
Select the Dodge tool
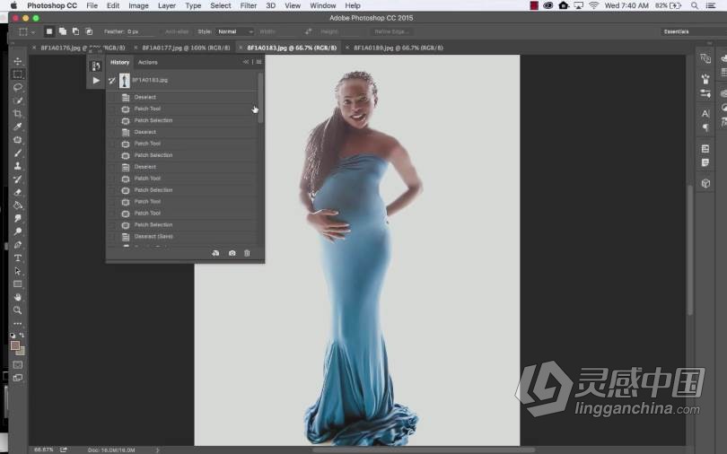(x=18, y=231)
